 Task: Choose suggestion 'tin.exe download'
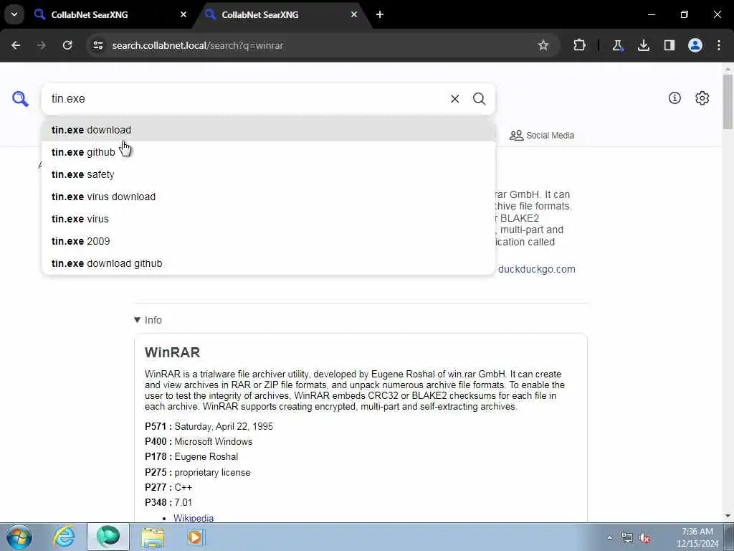268,130
